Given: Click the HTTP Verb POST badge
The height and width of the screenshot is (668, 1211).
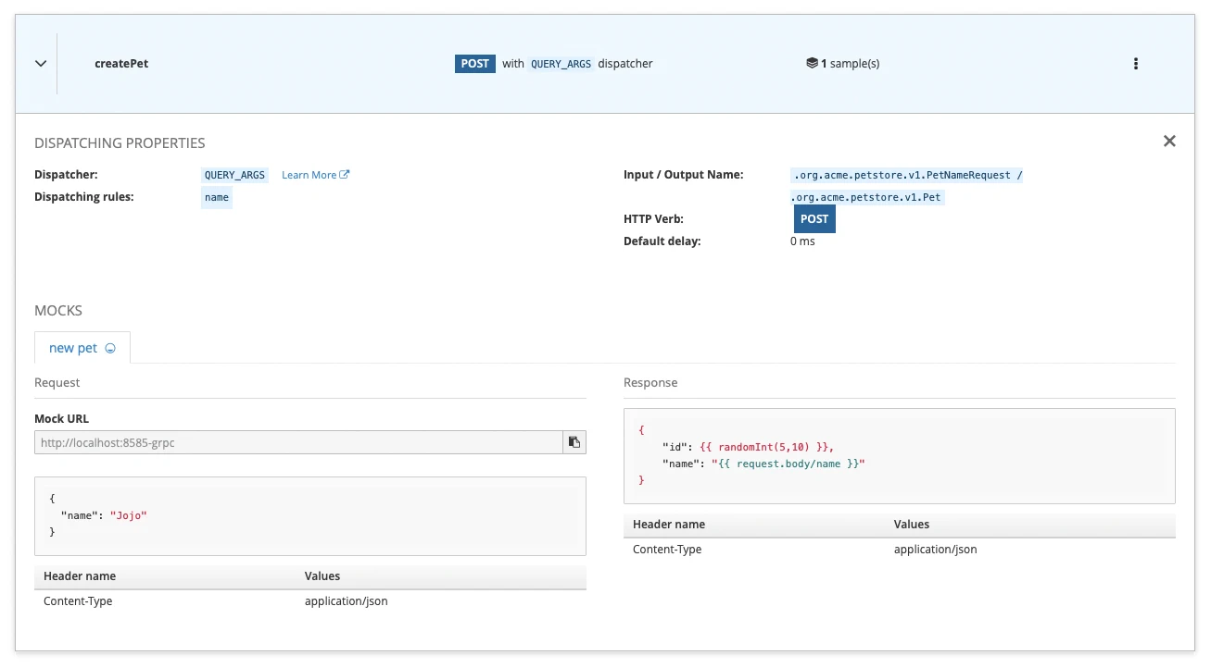Looking at the screenshot, I should click(x=814, y=219).
